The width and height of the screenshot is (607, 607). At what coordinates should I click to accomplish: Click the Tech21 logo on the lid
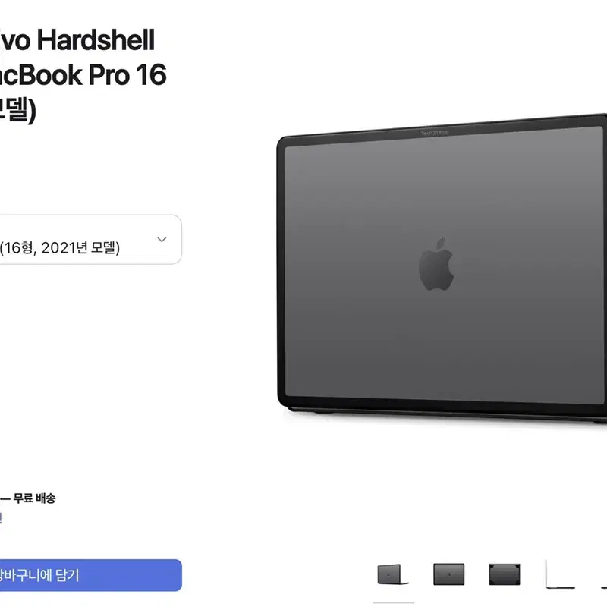(x=434, y=134)
